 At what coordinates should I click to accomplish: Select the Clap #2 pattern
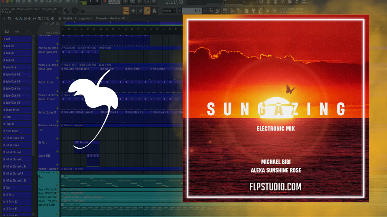[x=17, y=124]
